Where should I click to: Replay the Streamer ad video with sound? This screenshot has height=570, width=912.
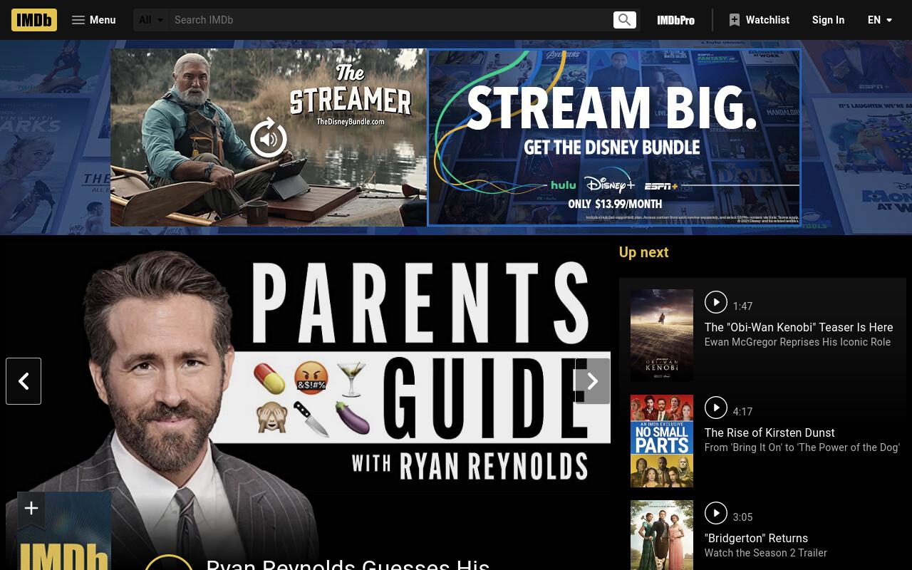click(269, 138)
